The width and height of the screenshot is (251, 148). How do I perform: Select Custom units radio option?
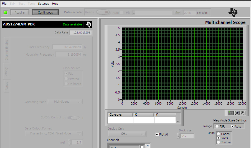(x=218, y=142)
